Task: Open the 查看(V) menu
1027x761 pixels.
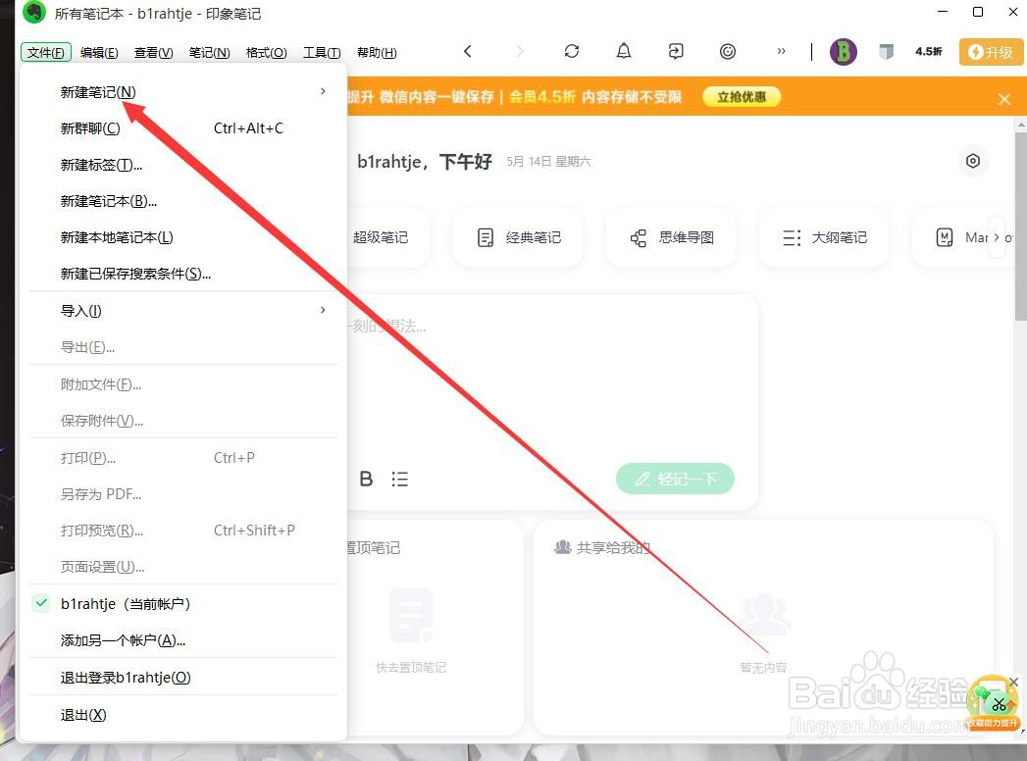Action: click(x=153, y=52)
